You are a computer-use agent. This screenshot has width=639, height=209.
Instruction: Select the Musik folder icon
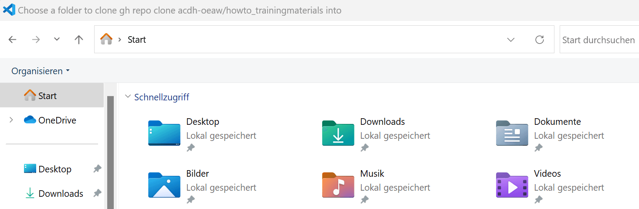[338, 185]
